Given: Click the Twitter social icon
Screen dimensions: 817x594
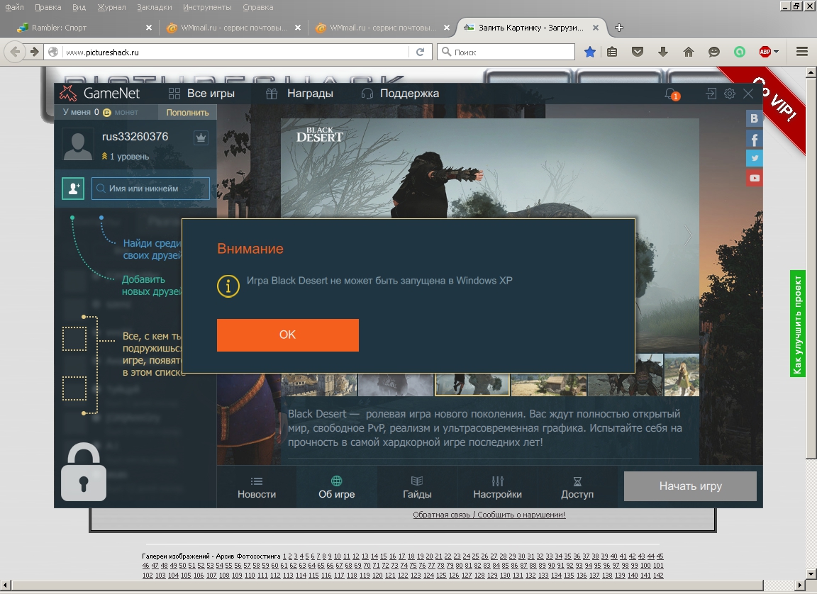Looking at the screenshot, I should click(x=754, y=158).
